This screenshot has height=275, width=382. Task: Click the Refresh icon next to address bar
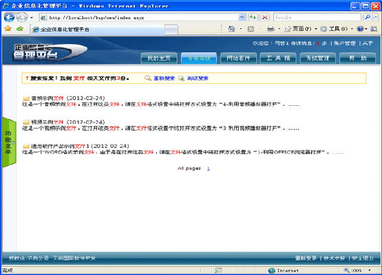pos(253,17)
